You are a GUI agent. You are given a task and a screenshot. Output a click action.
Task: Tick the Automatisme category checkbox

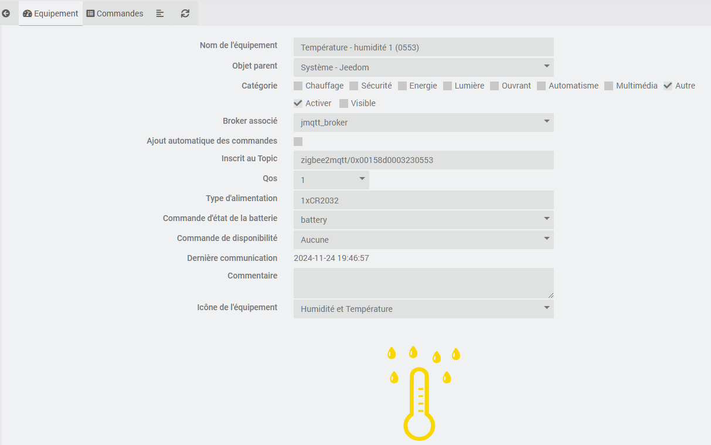[541, 86]
